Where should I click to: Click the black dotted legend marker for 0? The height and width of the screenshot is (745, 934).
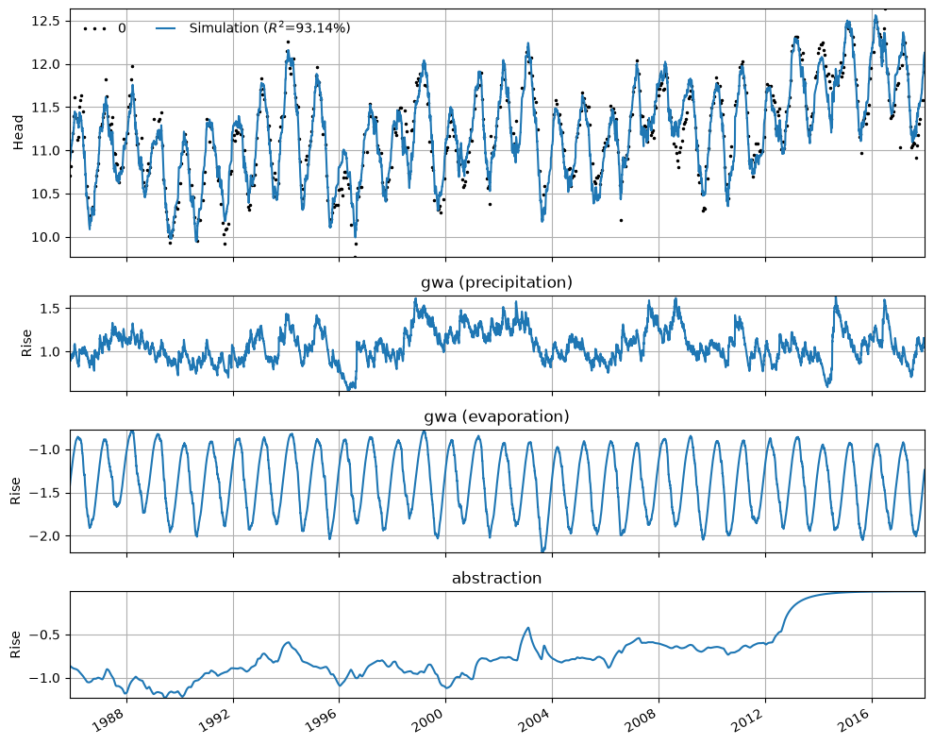click(95, 28)
